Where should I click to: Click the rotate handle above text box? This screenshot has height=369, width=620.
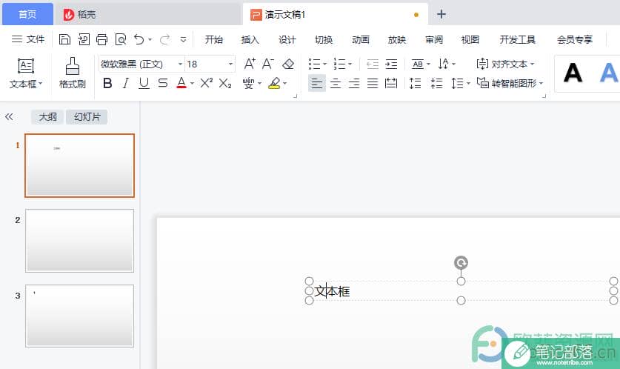[461, 262]
